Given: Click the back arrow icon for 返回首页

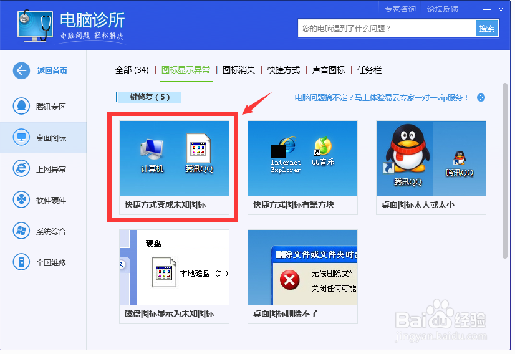Looking at the screenshot, I should pyautogui.click(x=21, y=70).
